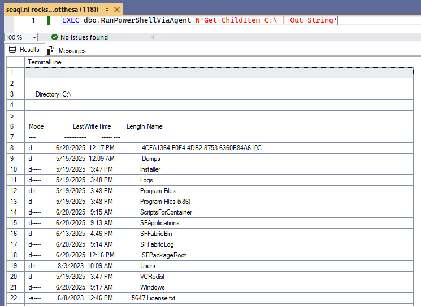Select the Dumps directory result cell

pos(219,159)
